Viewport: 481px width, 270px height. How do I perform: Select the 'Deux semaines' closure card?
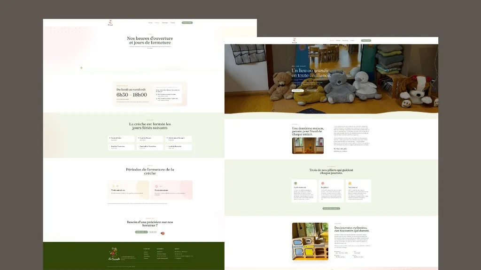click(171, 190)
